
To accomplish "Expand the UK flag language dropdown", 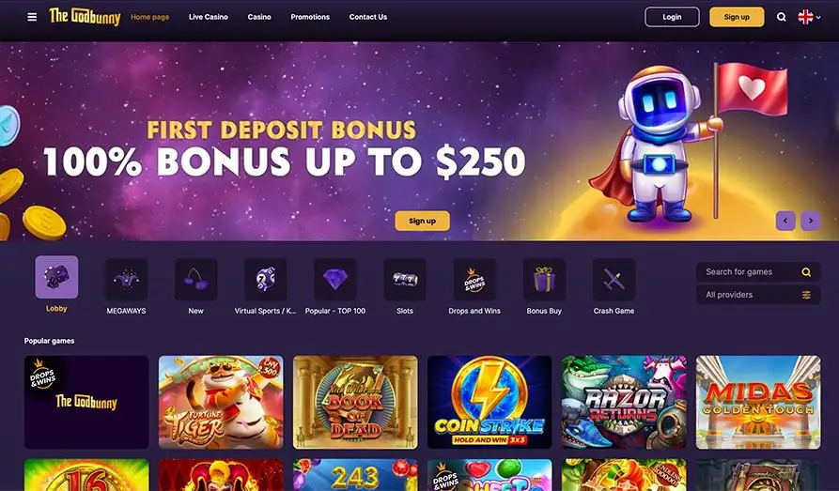I will pyautogui.click(x=809, y=17).
